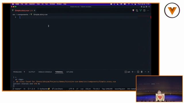Select the TERMINAL panel tab
Image resolution: width=184 pixels, height=103 pixels.
pyautogui.click(x=59, y=72)
